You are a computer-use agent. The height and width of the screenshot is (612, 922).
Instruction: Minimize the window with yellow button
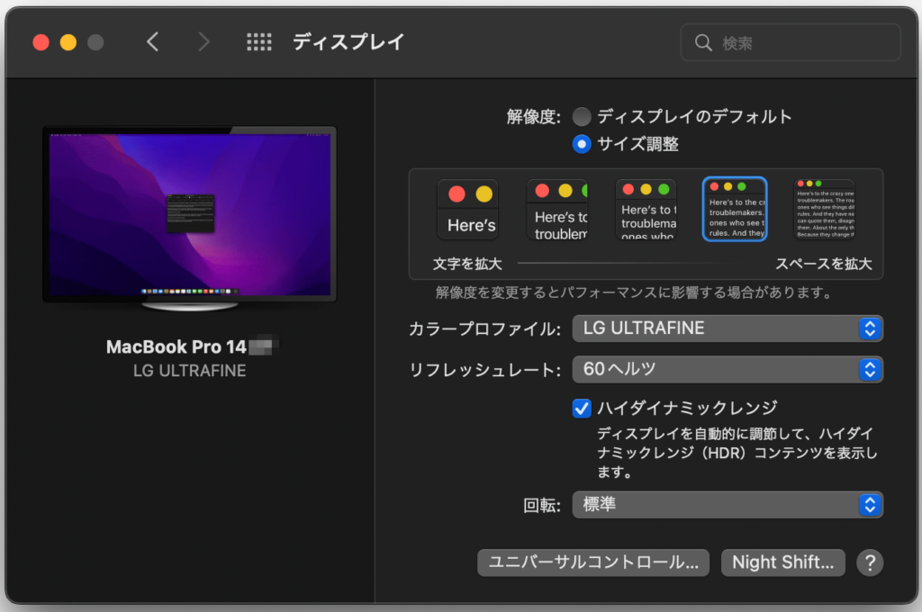(68, 42)
